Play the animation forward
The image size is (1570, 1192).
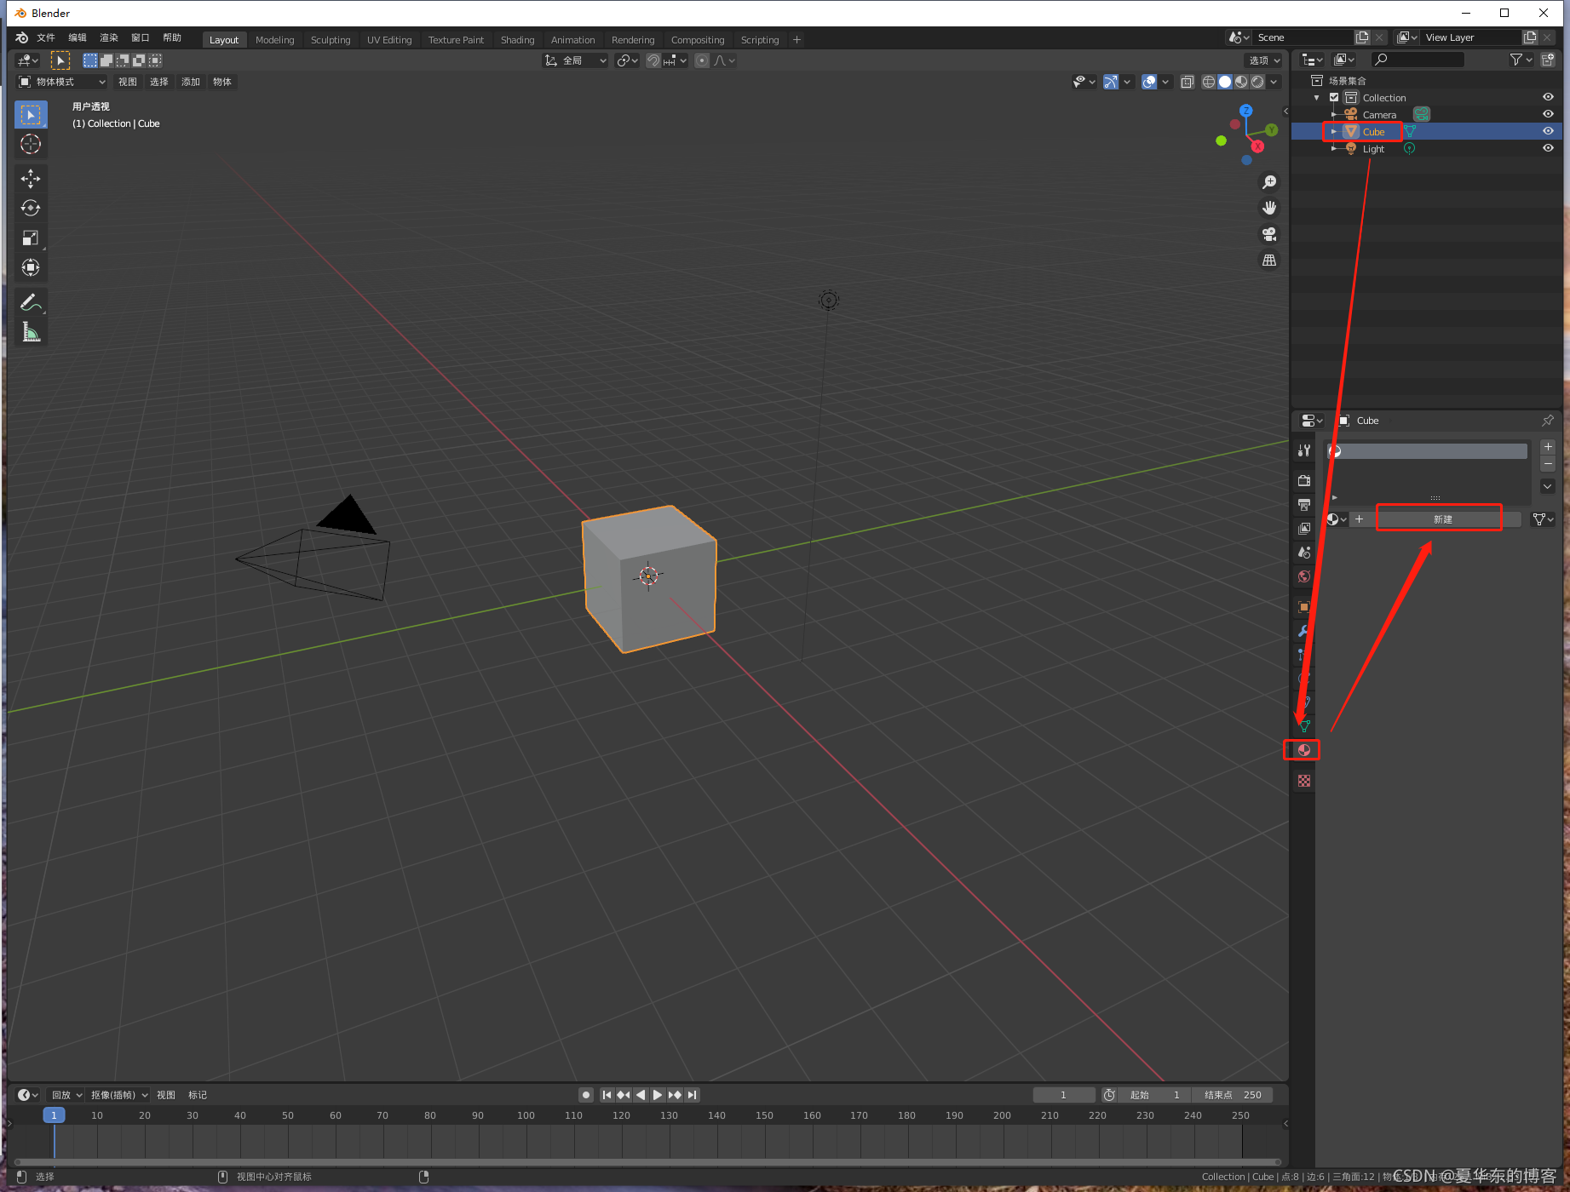pos(658,1095)
